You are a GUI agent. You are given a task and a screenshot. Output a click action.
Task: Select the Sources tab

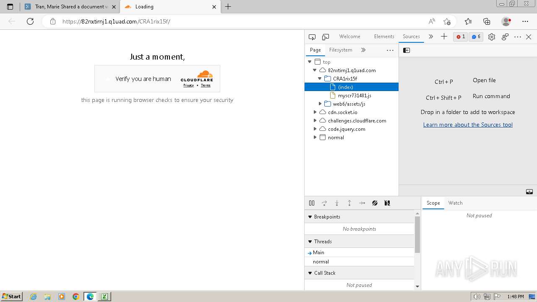click(x=411, y=36)
